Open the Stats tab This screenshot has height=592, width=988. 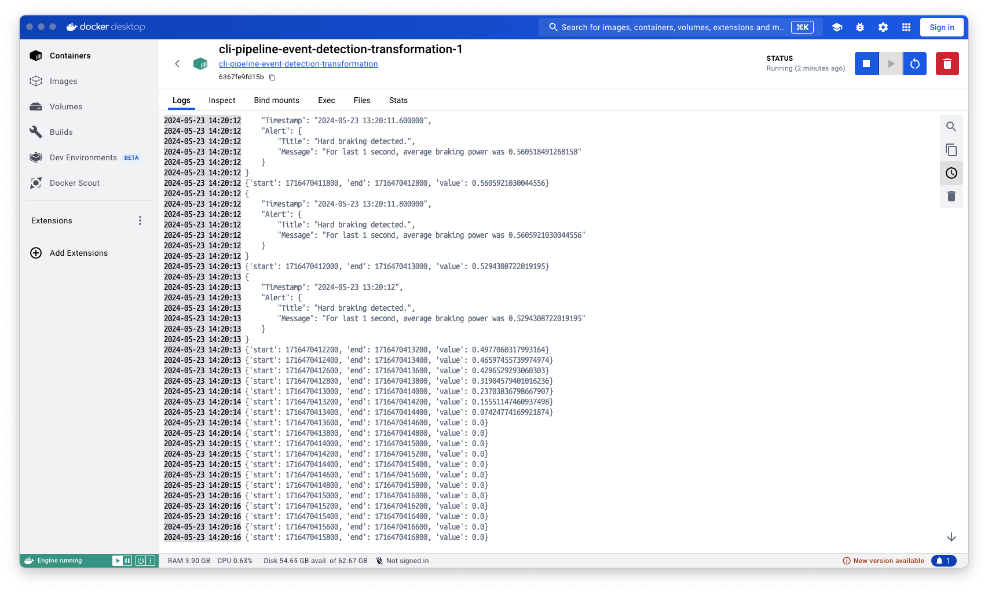tap(398, 100)
